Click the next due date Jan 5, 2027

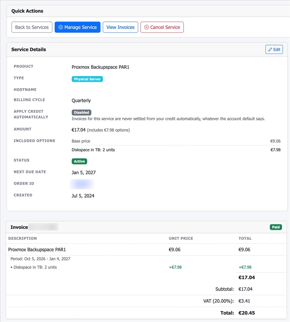(84, 173)
